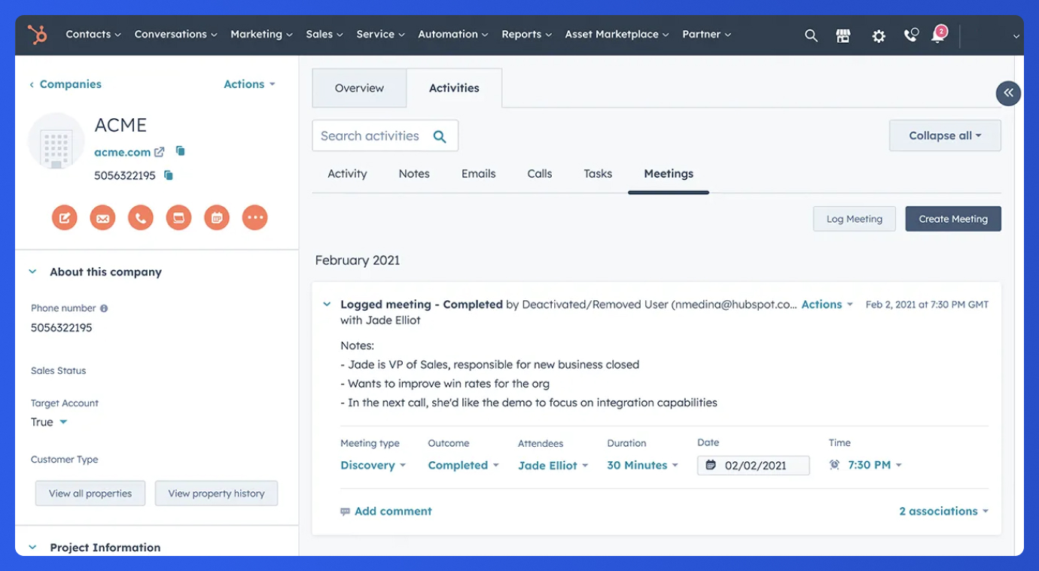This screenshot has width=1039, height=571.
Task: Collapse the Project Information section
Action: point(32,547)
